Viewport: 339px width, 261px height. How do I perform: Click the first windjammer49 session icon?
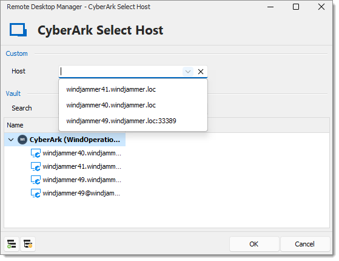pos(35,180)
